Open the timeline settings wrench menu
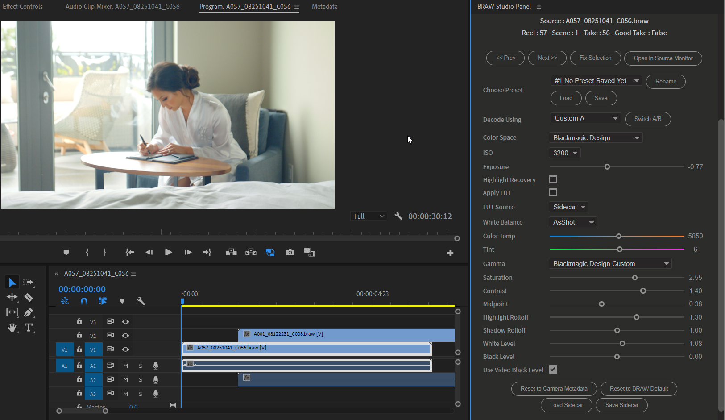Viewport: 725px width, 420px height. click(x=141, y=301)
